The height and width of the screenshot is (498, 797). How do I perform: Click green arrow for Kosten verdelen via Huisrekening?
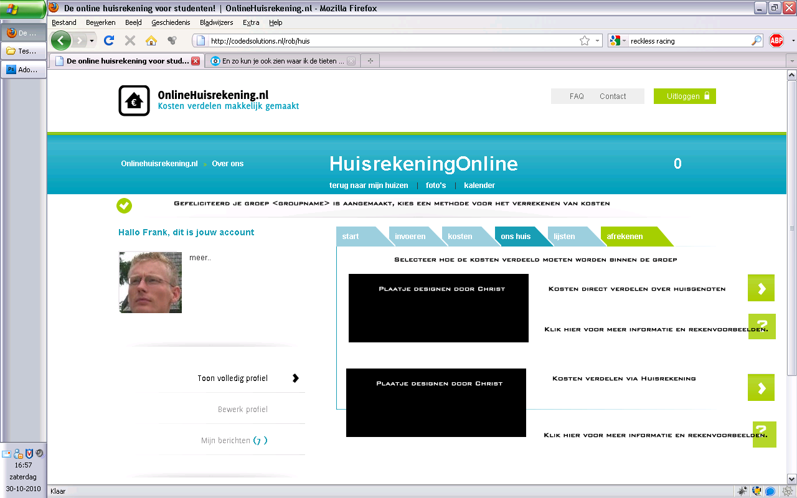(x=761, y=388)
